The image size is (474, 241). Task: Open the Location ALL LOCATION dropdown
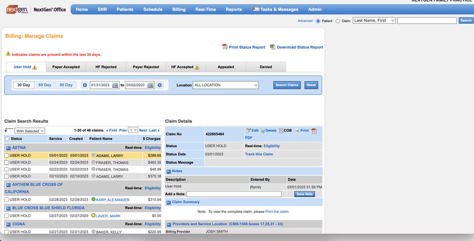coord(226,85)
